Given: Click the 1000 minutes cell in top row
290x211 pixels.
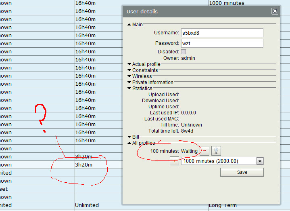Looking at the screenshot, I should (227, 3).
